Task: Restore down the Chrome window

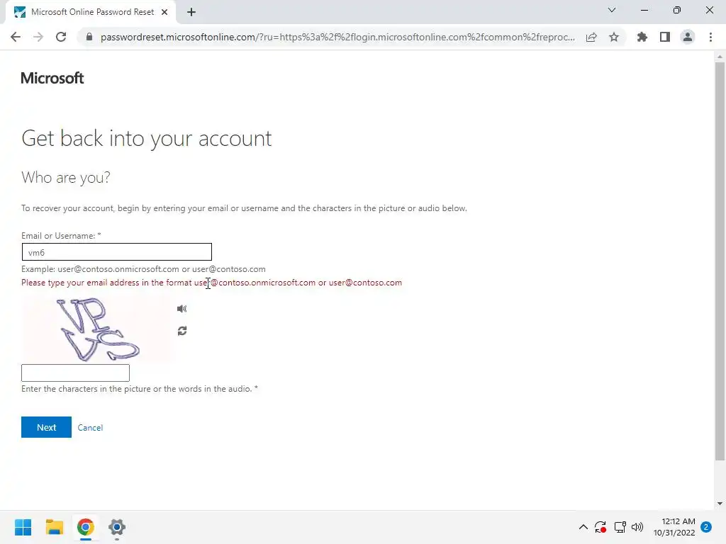Action: point(677,10)
